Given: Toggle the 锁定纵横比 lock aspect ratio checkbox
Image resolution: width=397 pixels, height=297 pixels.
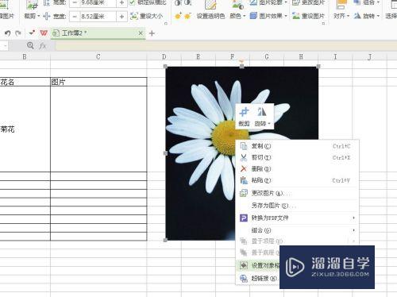Looking at the screenshot, I should 132,2.
